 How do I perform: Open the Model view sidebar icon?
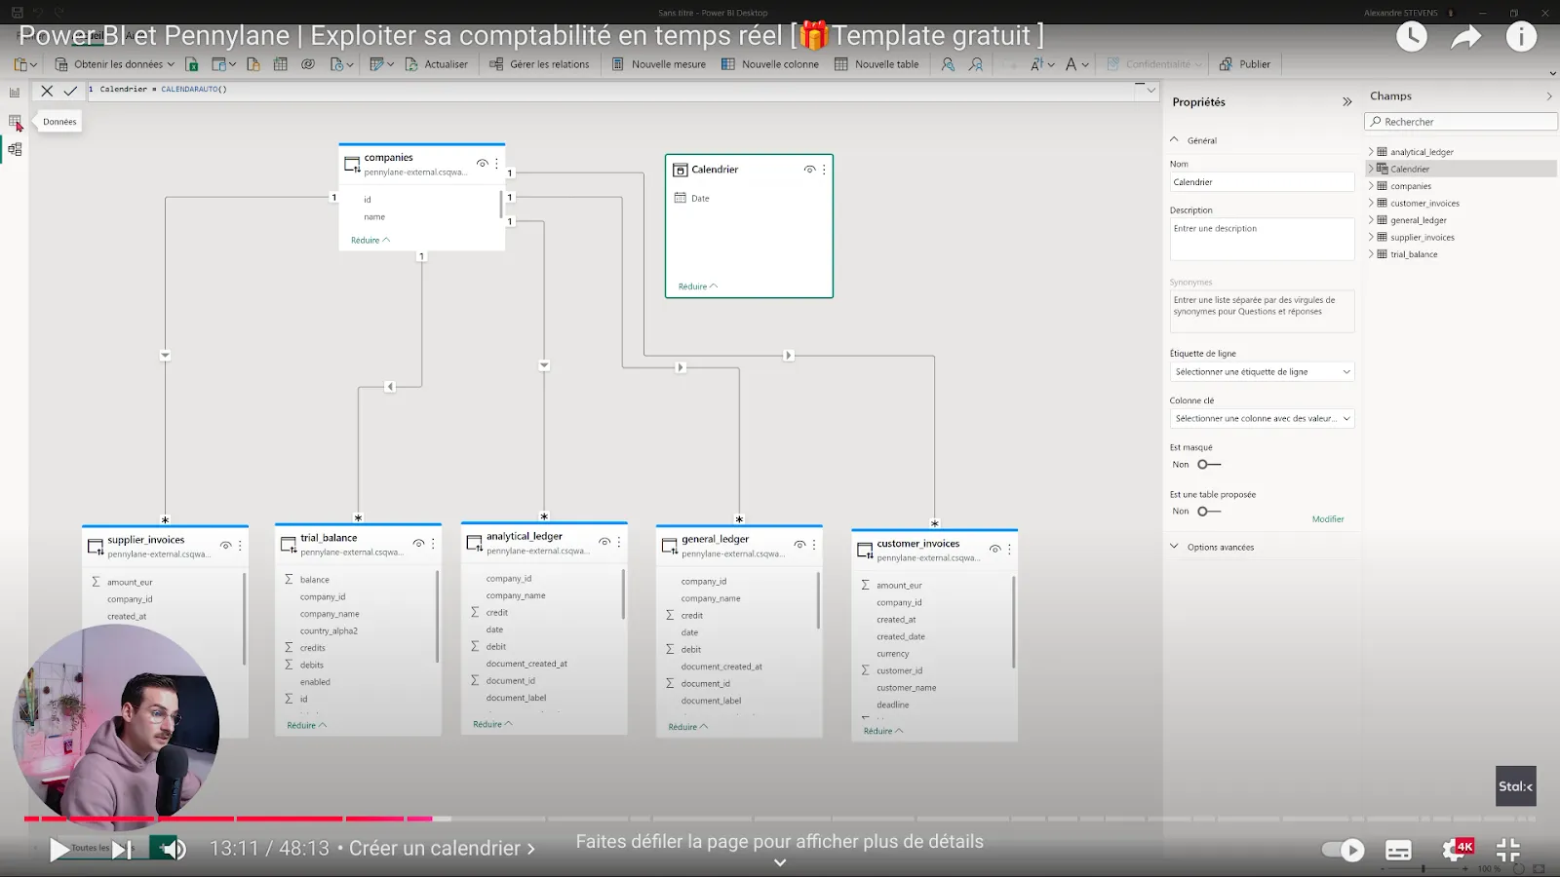[x=15, y=149]
